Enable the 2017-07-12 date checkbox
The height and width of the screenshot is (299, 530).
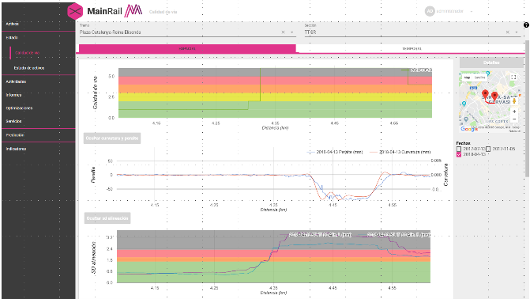tap(459, 149)
